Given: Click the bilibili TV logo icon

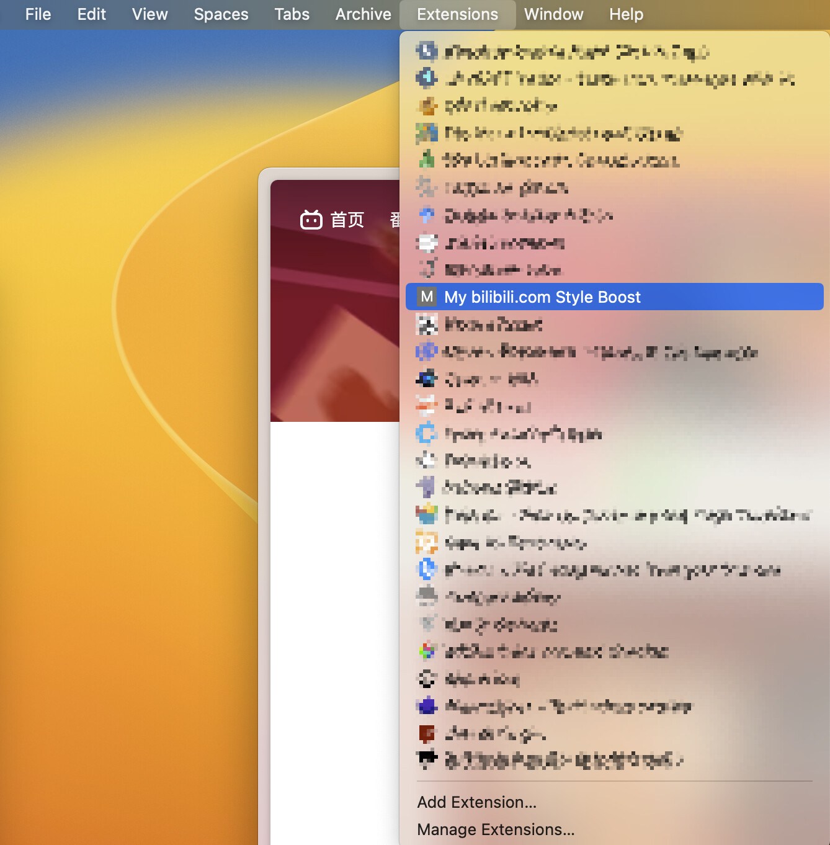Looking at the screenshot, I should coord(311,220).
